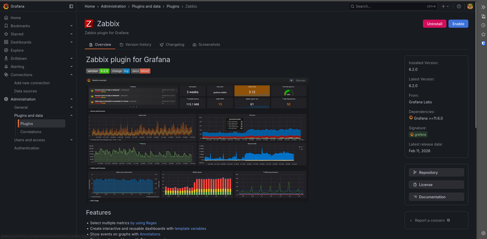Image resolution: width=487 pixels, height=239 pixels.
Task: Click the Grafana logo in the sidebar
Action: pyautogui.click(x=6, y=6)
